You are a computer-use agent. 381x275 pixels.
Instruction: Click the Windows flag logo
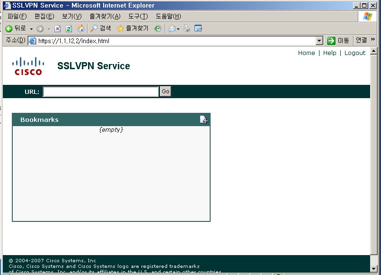[x=368, y=17]
